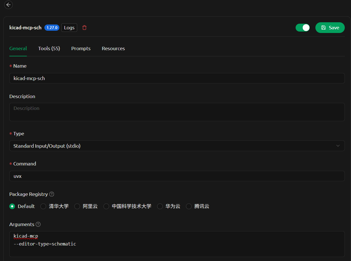The height and width of the screenshot is (261, 351).
Task: Open the Resources tab
Action: (113, 48)
